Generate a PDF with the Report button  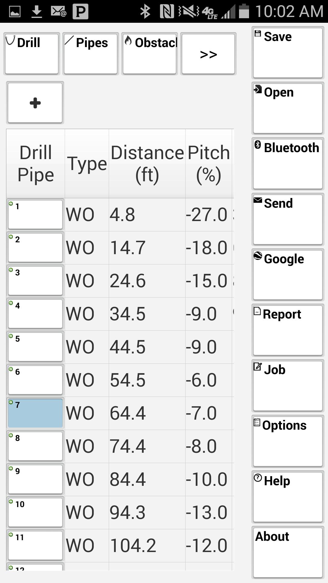click(288, 330)
